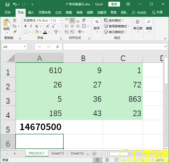Switch to the 插入 tab
This screenshot has height=163, width=169.
[31, 13]
